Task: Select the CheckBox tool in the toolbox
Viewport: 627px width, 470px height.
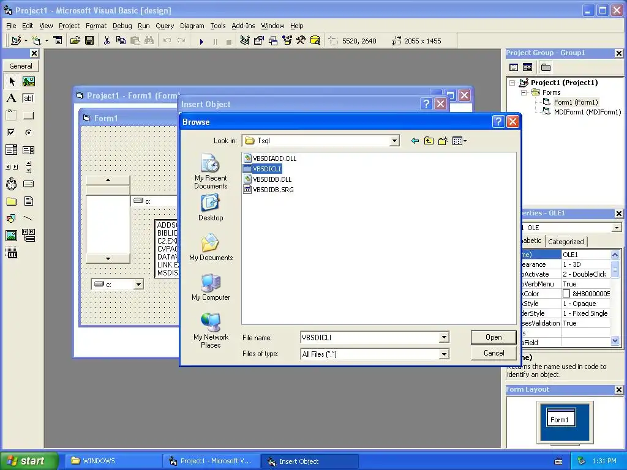Action: point(12,132)
